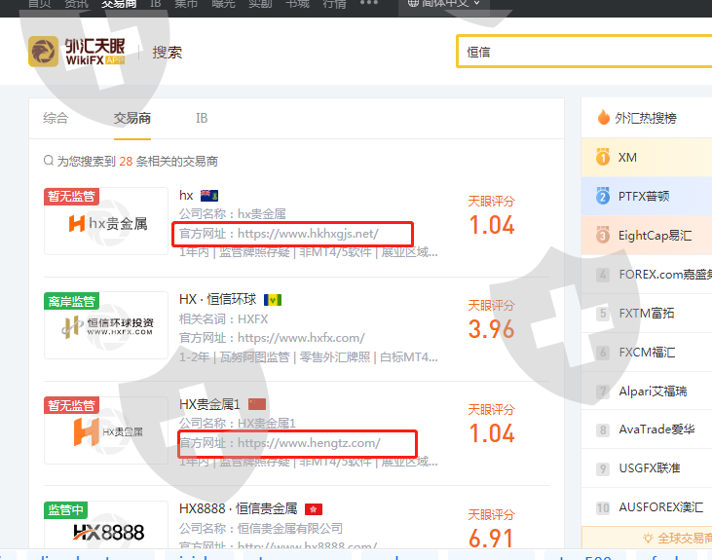712x560 pixels.
Task: Click the hx broker title link
Action: point(186,196)
